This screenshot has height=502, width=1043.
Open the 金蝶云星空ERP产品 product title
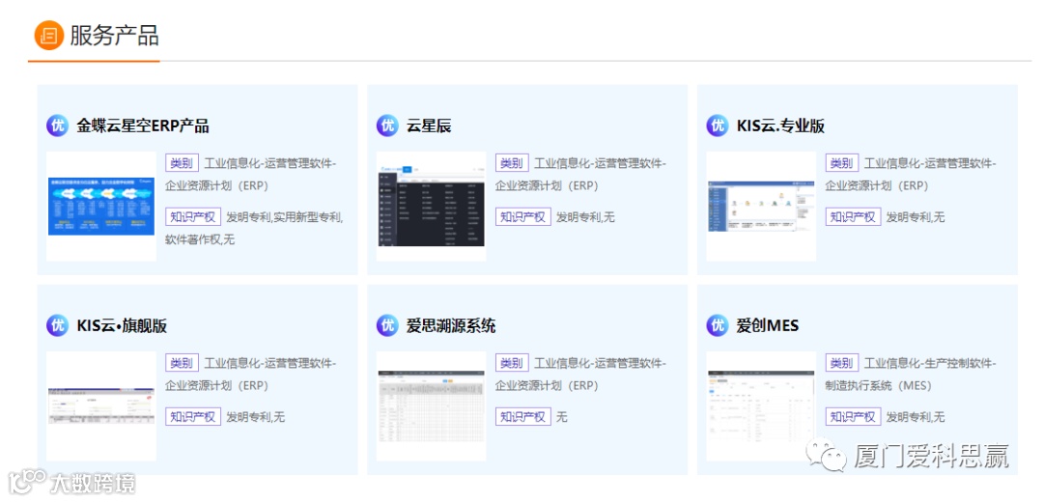tap(142, 125)
